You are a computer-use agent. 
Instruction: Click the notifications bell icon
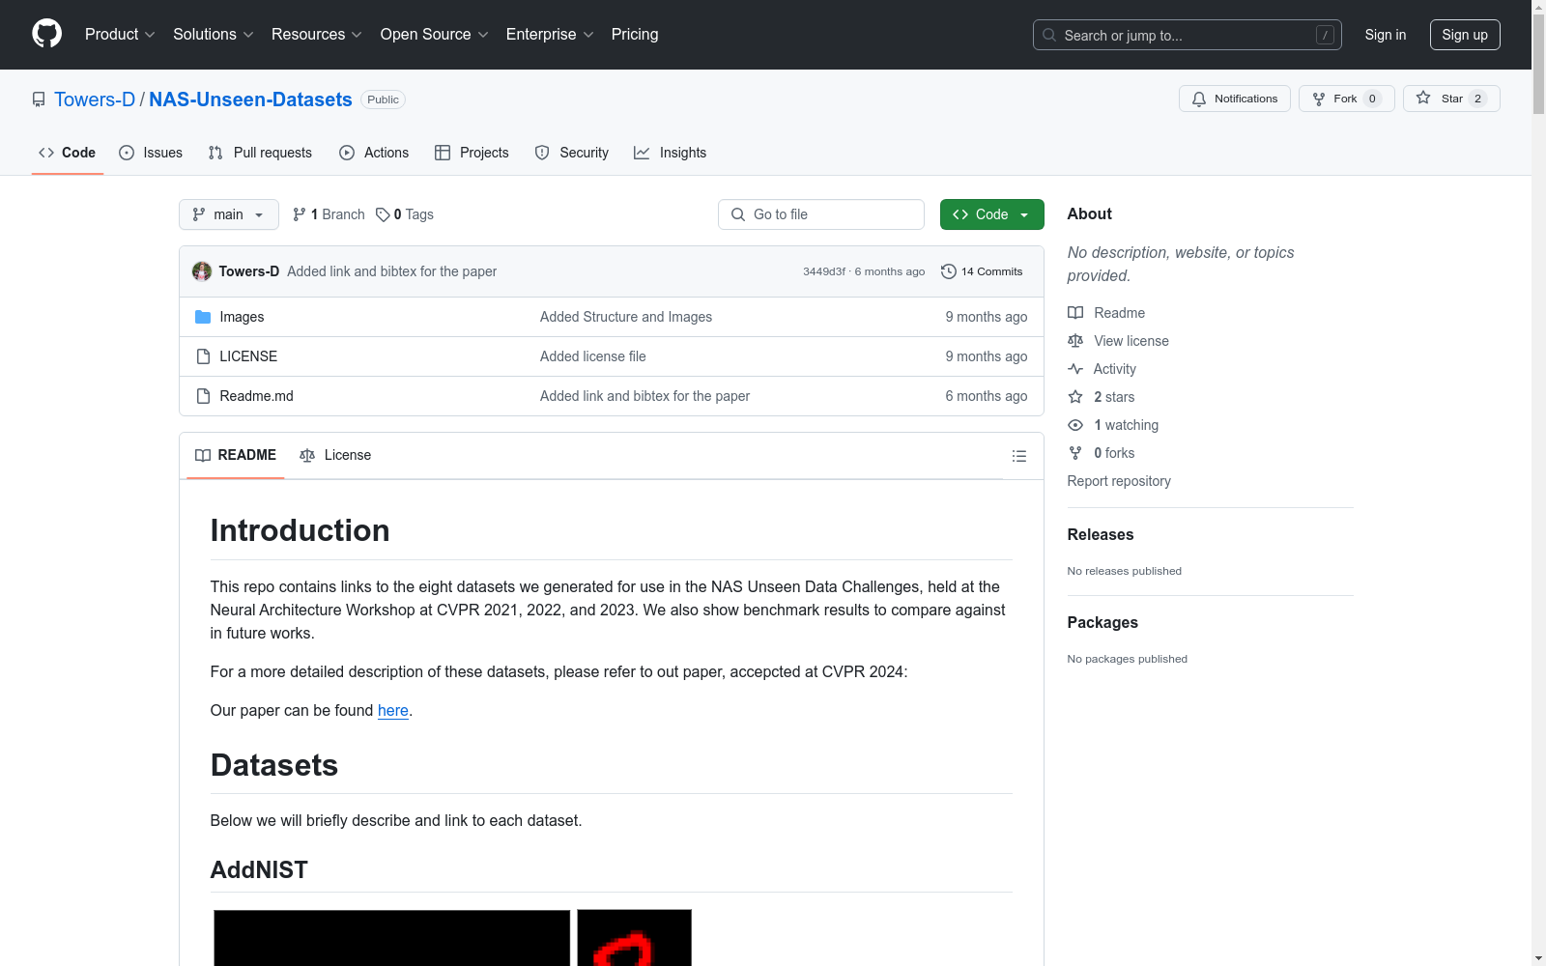coord(1199,99)
